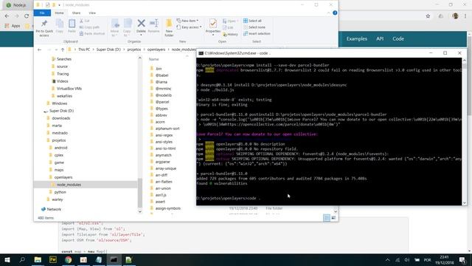Click projetos in address breadcrumb
472x266 pixels.
(x=134, y=50)
